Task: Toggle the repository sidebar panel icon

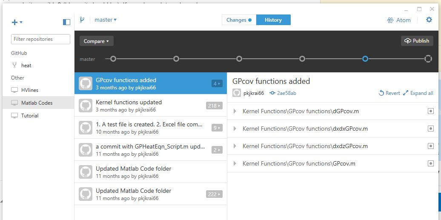Action: (x=66, y=22)
